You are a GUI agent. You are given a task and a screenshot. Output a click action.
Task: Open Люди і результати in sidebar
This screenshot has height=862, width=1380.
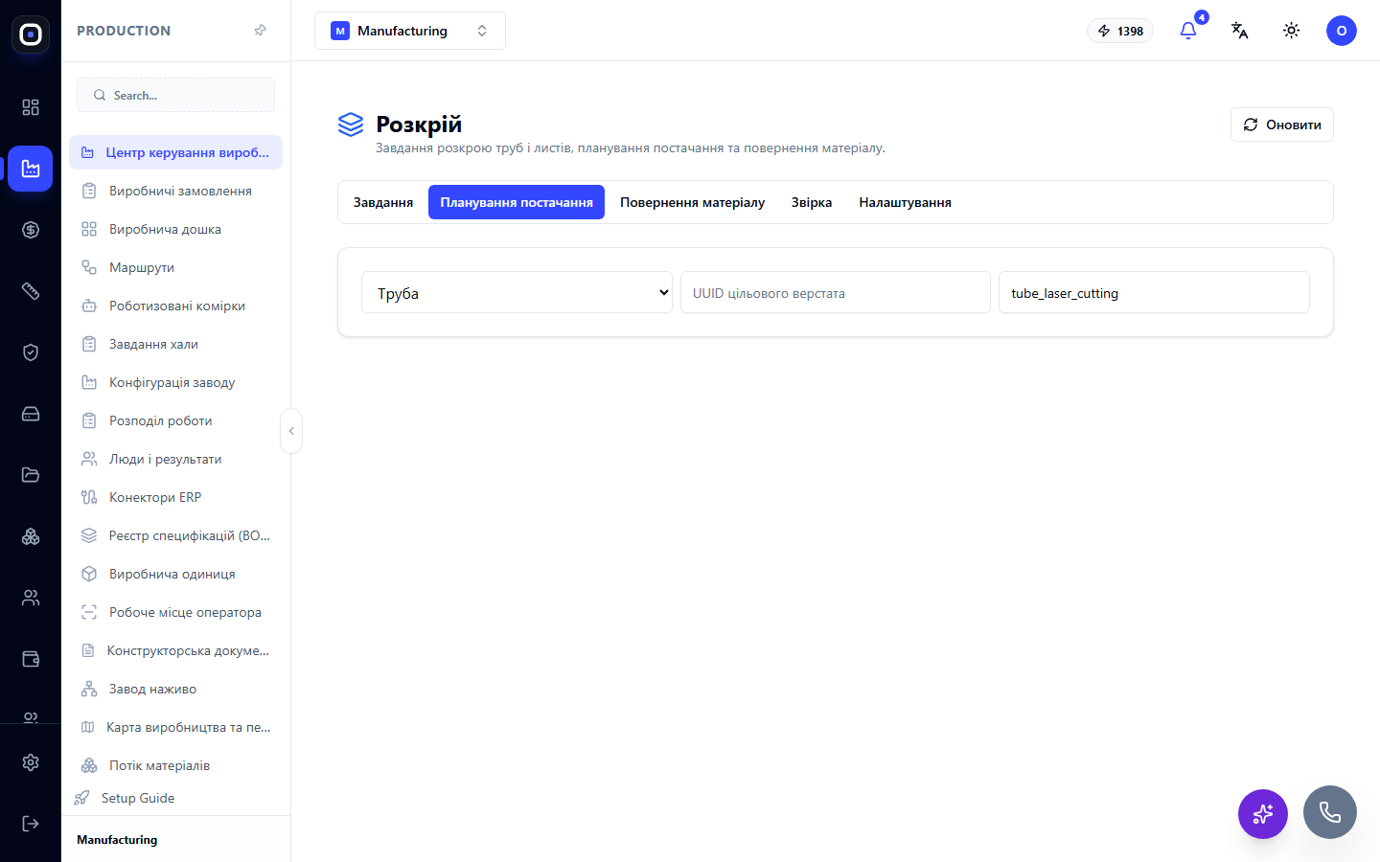pos(175,459)
